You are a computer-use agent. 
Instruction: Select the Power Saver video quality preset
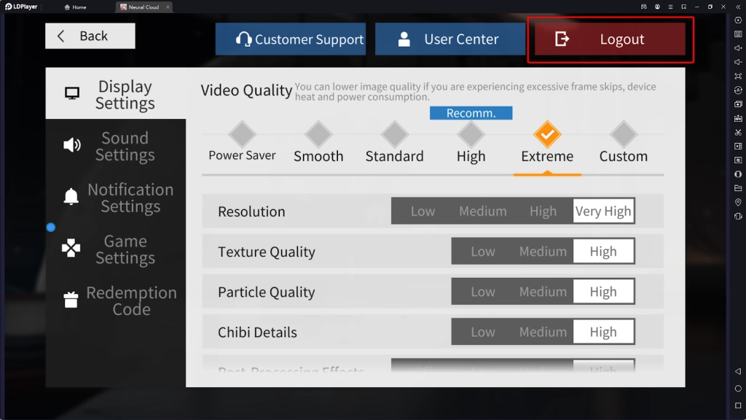[x=242, y=144]
